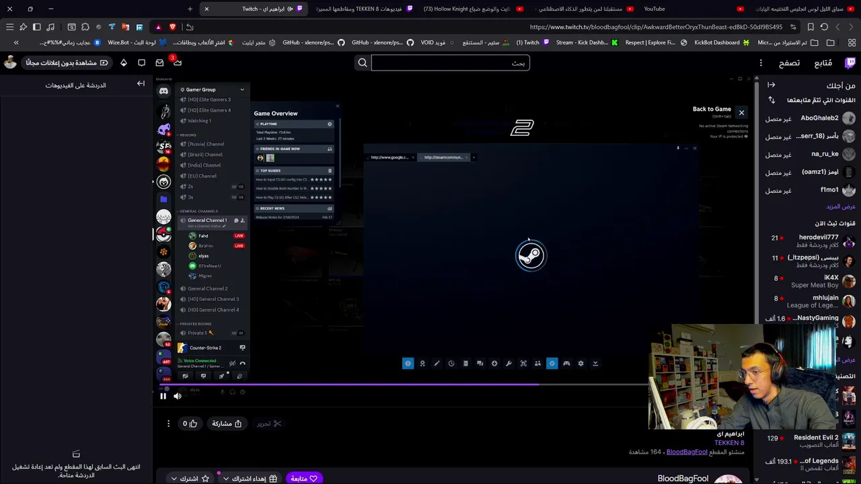Click the show more link عرض المزيد
861x484 pixels.
click(x=841, y=206)
